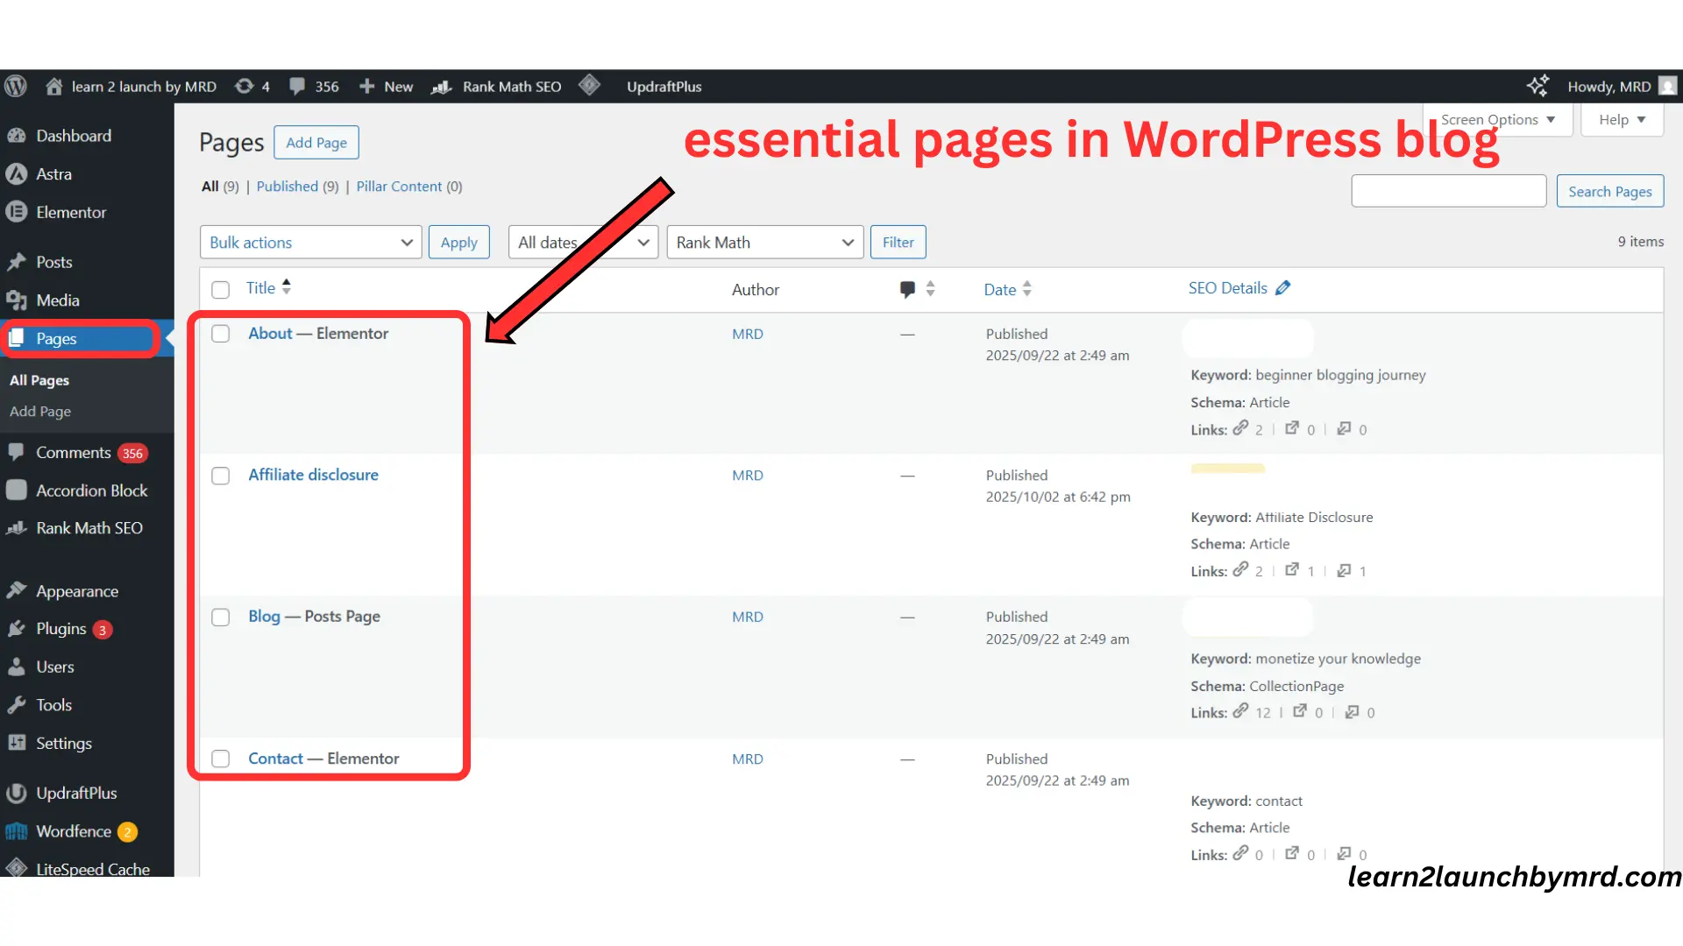Click the Dashboard gauge icon

coord(17,136)
